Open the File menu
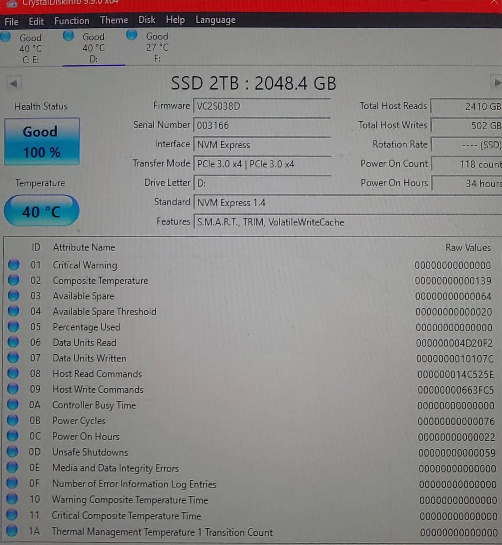The height and width of the screenshot is (545, 502). tap(11, 21)
